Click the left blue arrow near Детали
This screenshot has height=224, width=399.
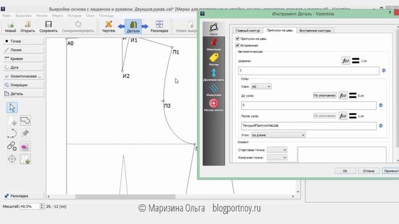(x=121, y=26)
